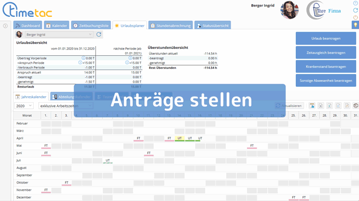Viewport: 359px width, 201px height.
Task: Select the yellow UT vacation cell in April
Action: click(179, 139)
